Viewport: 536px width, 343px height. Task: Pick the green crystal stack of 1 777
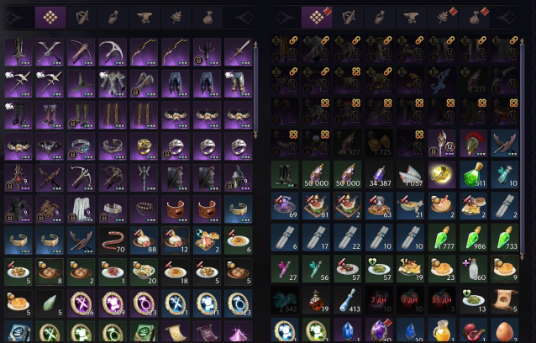pyautogui.click(x=442, y=237)
